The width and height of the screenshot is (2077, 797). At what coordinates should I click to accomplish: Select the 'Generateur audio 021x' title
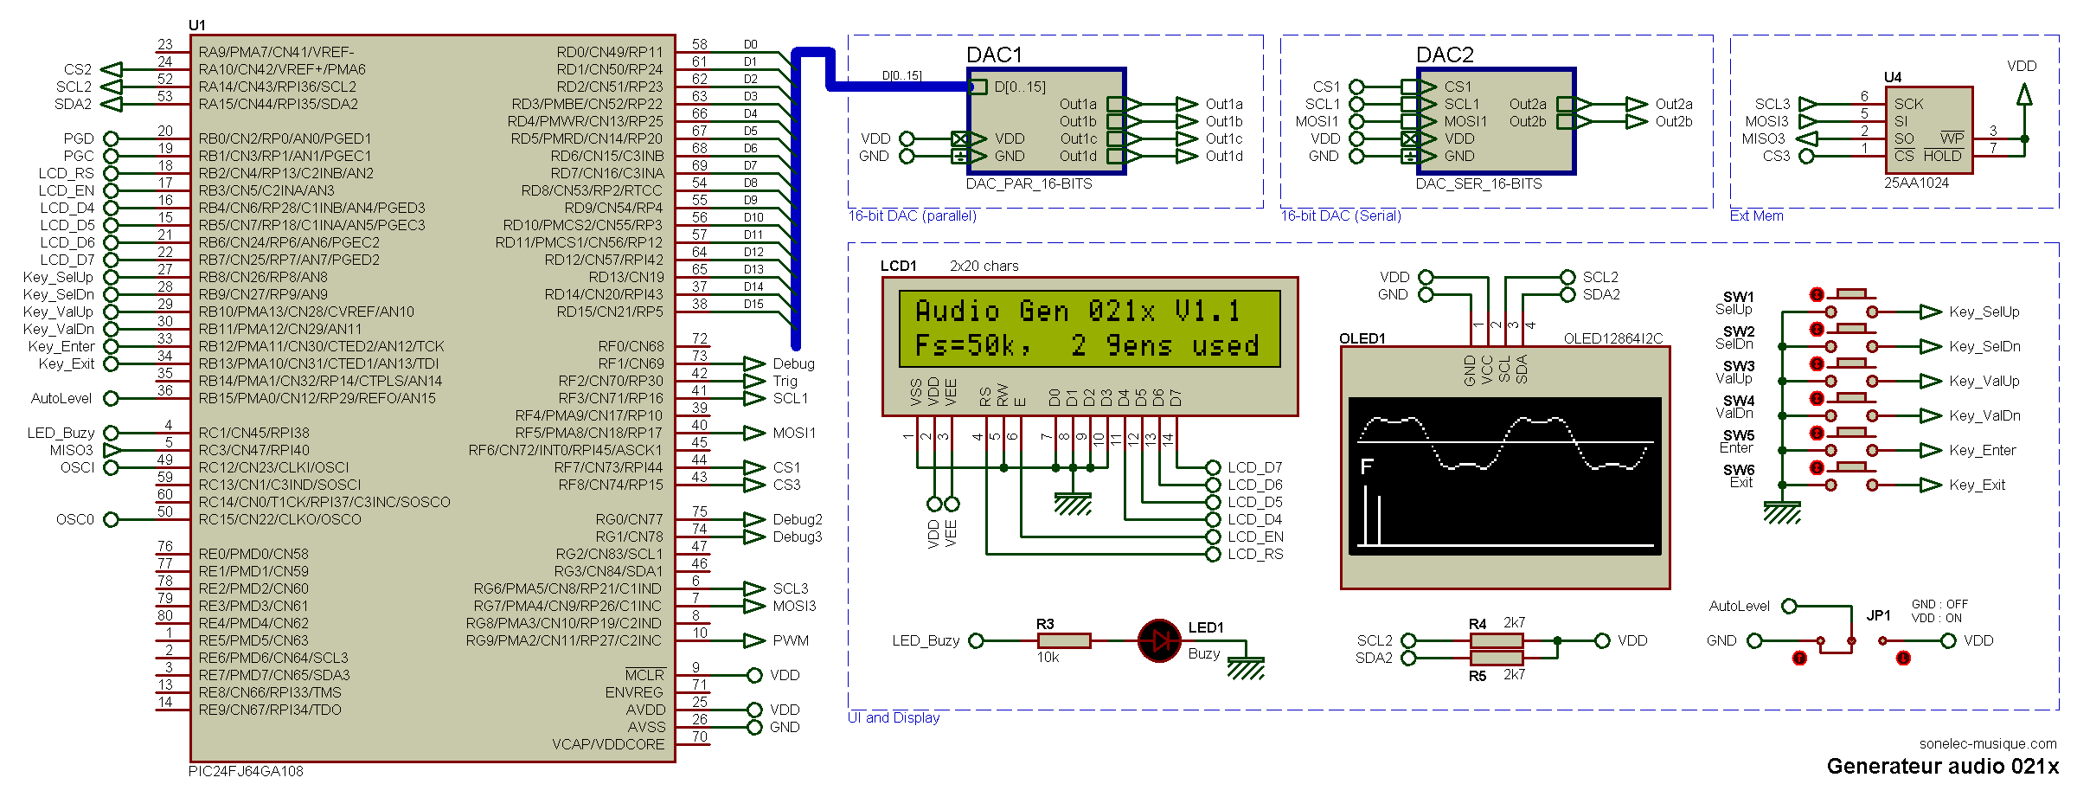pyautogui.click(x=1943, y=766)
